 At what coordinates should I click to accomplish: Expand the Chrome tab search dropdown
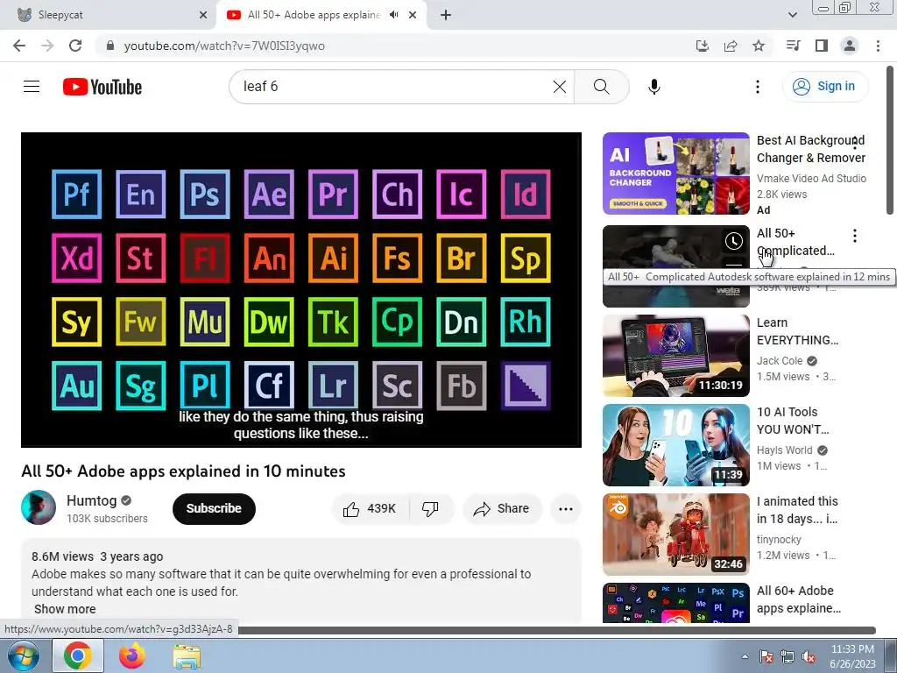[793, 15]
